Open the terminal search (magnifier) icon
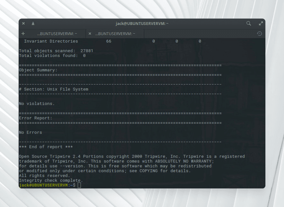This screenshot has width=284, height=207. pyautogui.click(x=248, y=23)
